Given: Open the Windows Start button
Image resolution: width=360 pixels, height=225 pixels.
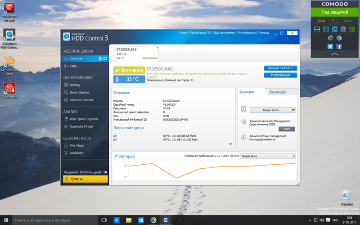Looking at the screenshot, I should click(x=6, y=220).
